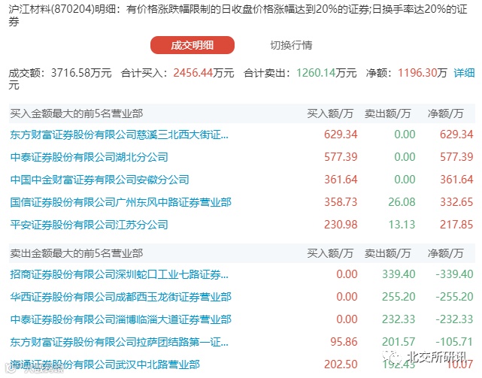Open 国信证券广州东风中路证券营业部 link

click(120, 202)
